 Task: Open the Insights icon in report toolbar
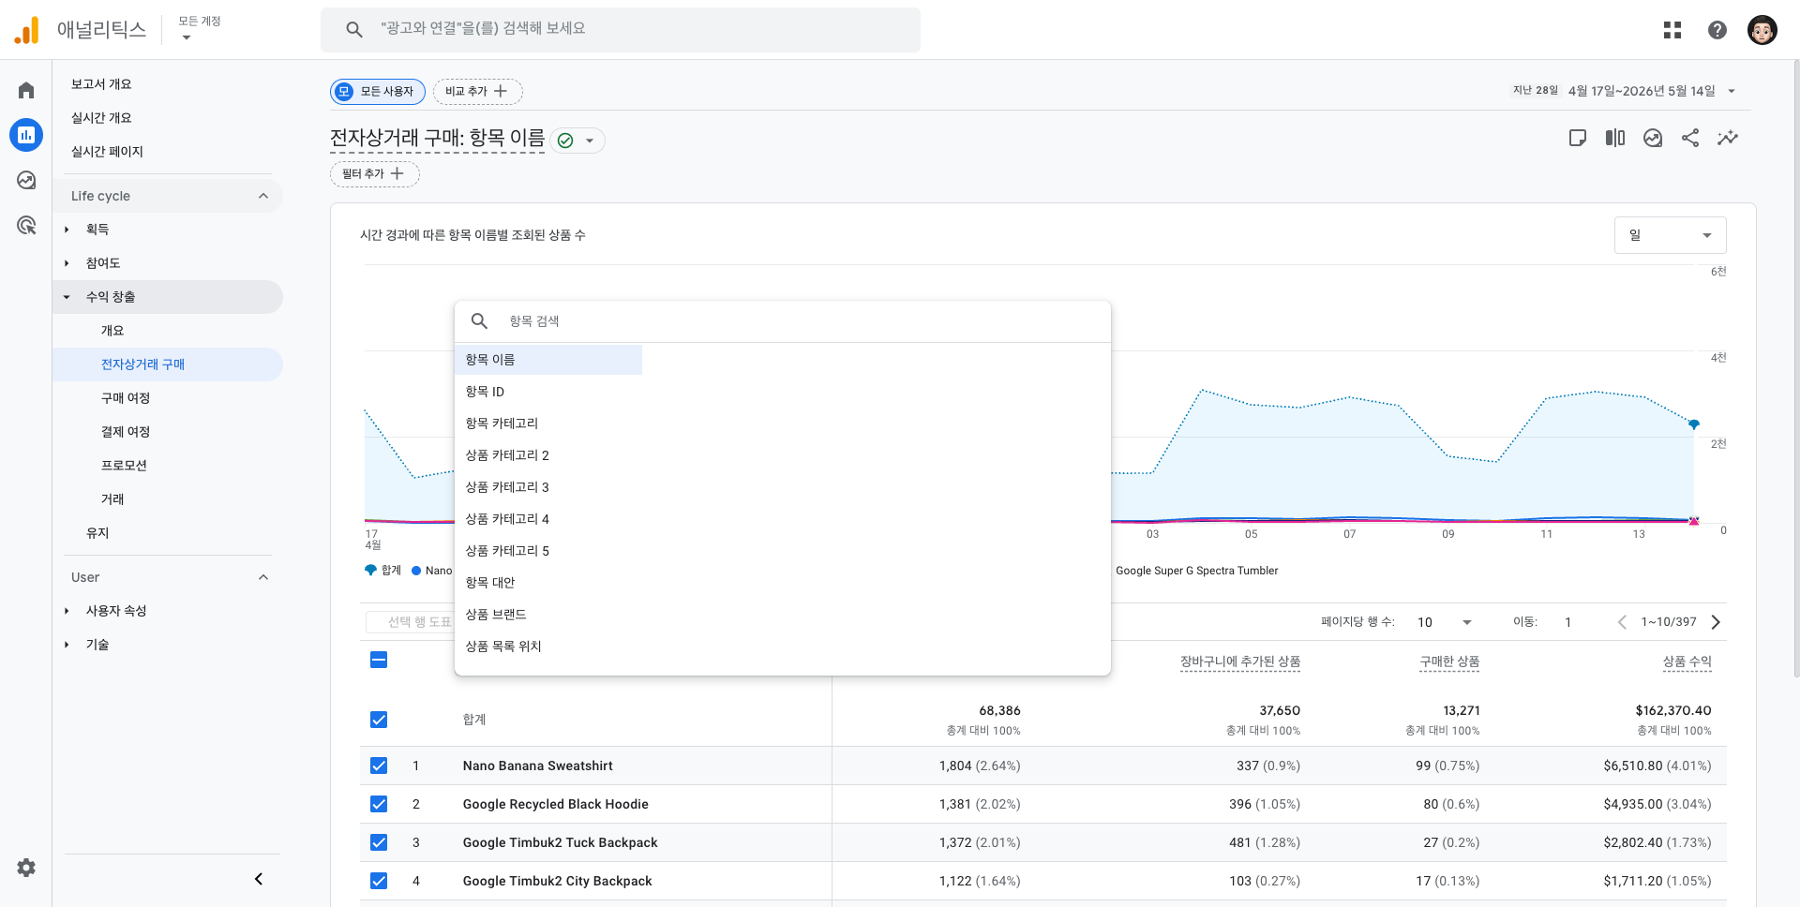1653,138
